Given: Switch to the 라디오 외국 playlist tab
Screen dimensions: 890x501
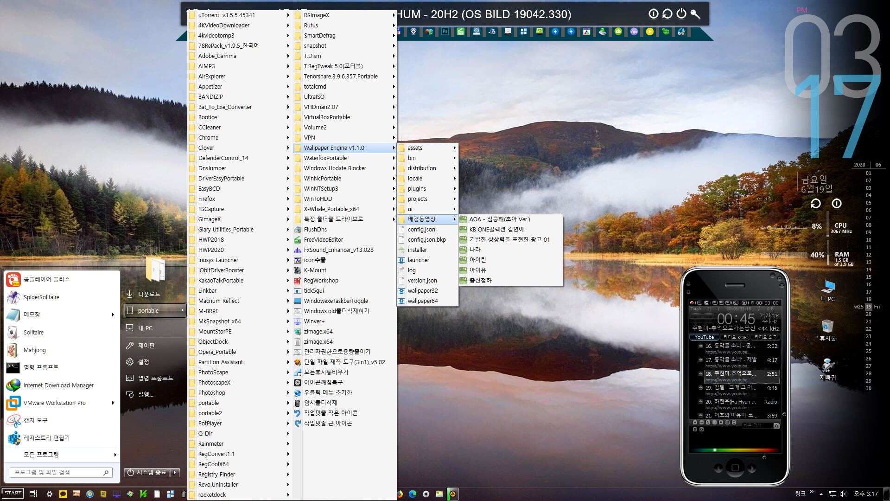Looking at the screenshot, I should (765, 337).
